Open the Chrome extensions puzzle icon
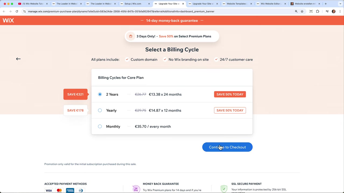 point(318,11)
